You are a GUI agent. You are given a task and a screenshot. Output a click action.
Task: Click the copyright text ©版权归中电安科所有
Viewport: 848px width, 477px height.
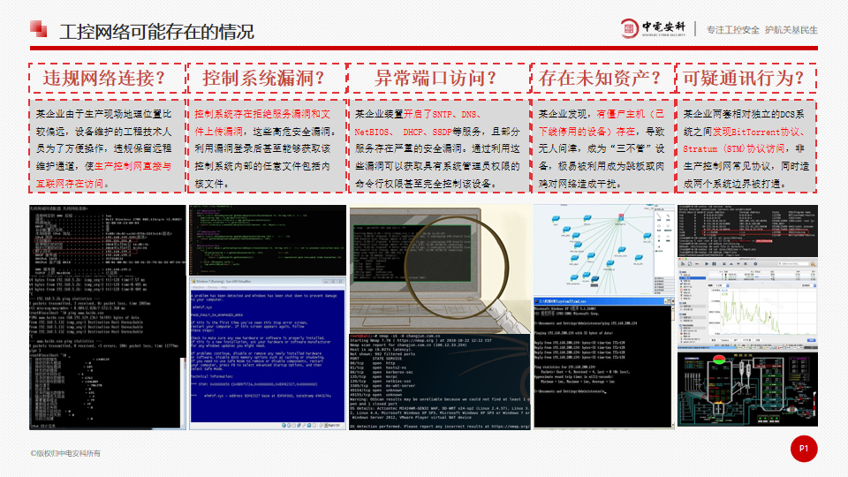(x=65, y=453)
